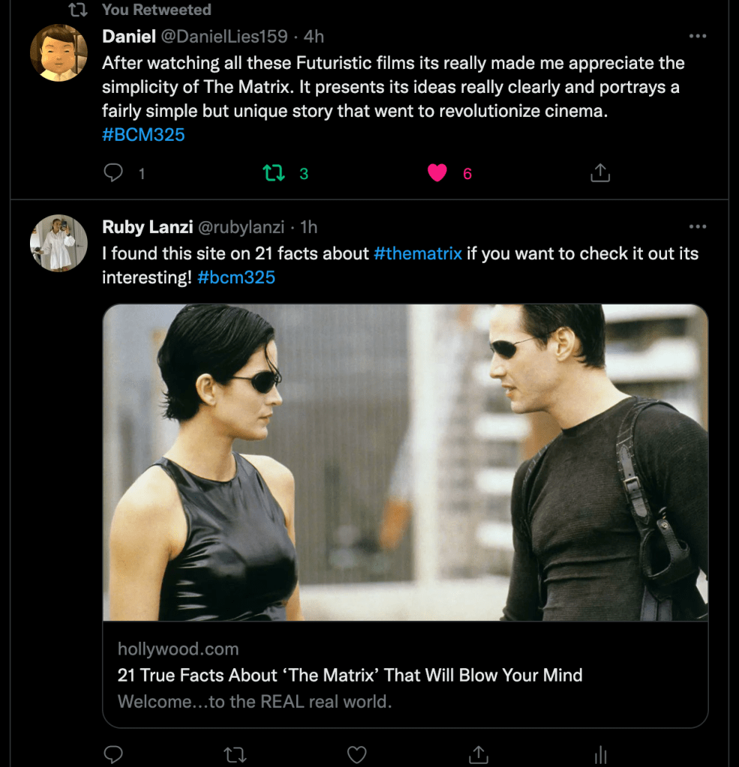The width and height of the screenshot is (739, 767).
Task: Click the #BCM325 hashtag in Daniel's tweet
Action: [x=143, y=135]
